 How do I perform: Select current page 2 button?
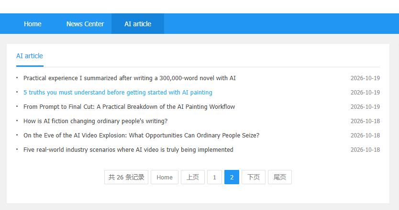tap(232, 177)
